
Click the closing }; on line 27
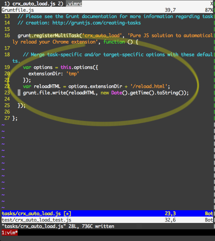tap(15, 118)
